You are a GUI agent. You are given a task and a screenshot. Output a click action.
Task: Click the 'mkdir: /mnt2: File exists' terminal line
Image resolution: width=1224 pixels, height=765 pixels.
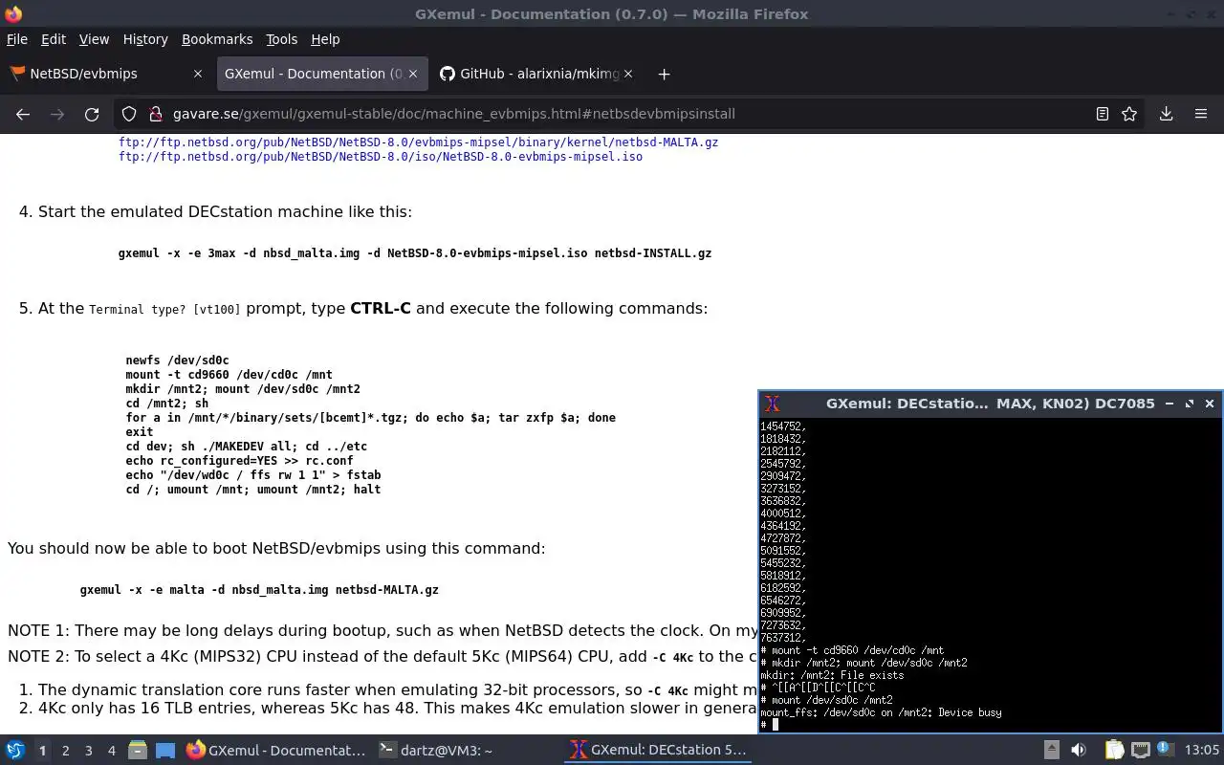(832, 675)
